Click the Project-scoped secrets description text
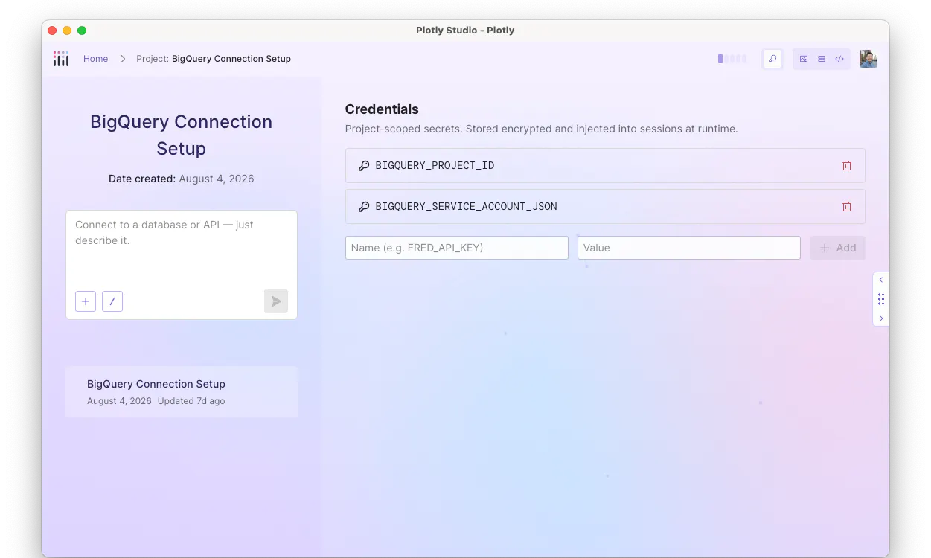This screenshot has width=931, height=558. [542, 129]
